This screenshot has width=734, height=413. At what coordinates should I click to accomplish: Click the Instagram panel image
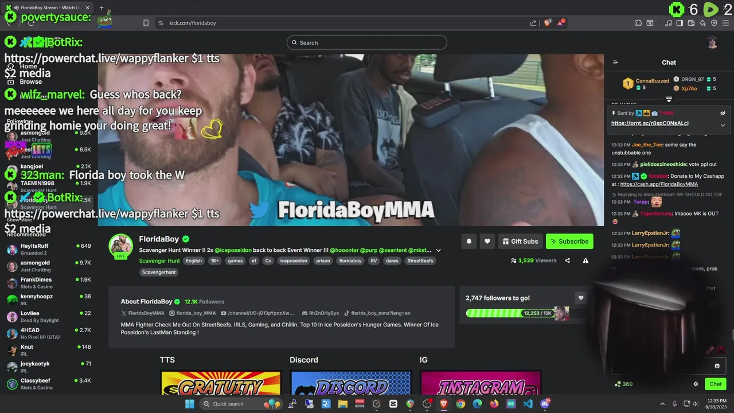pyautogui.click(x=481, y=383)
